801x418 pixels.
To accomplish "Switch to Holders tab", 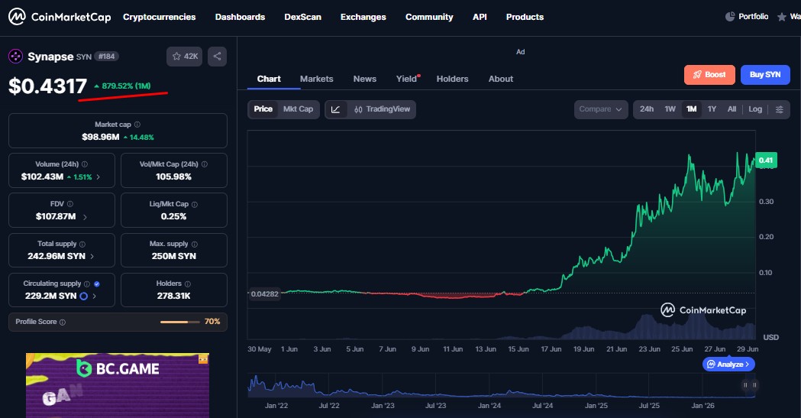I will click(x=452, y=79).
